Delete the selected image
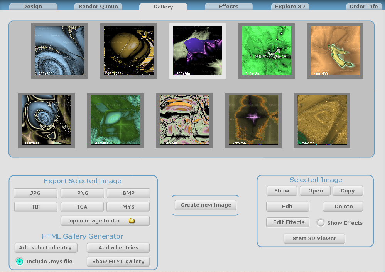This screenshot has height=272, width=385. coord(343,207)
